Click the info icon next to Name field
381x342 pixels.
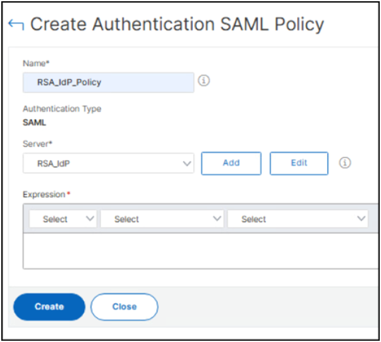coord(204,81)
